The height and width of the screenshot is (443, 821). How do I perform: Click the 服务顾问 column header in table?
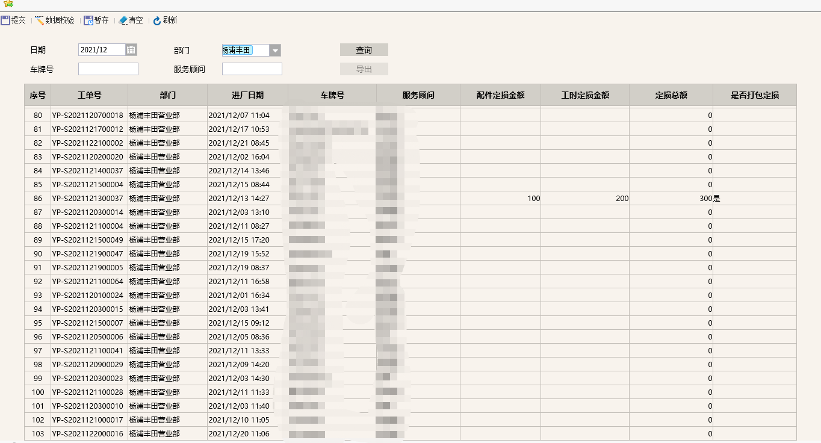tap(418, 95)
